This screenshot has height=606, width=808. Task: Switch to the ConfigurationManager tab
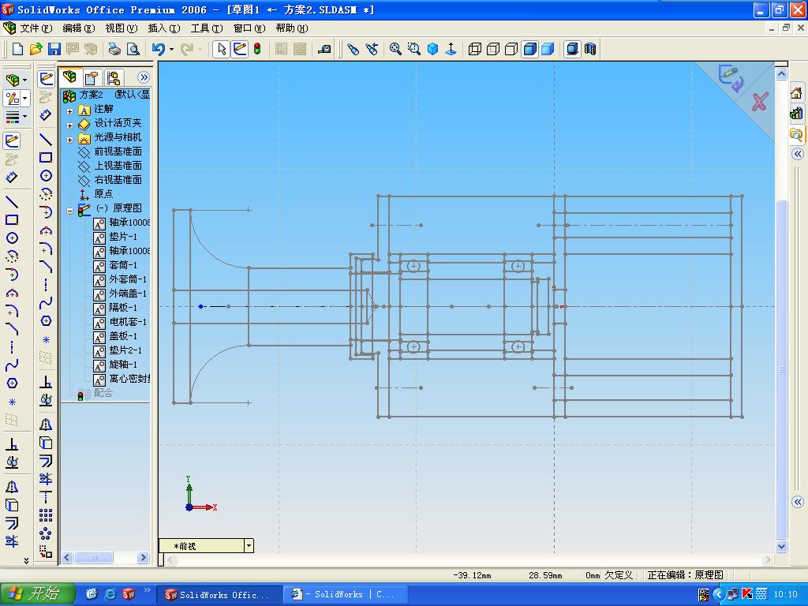click(114, 78)
